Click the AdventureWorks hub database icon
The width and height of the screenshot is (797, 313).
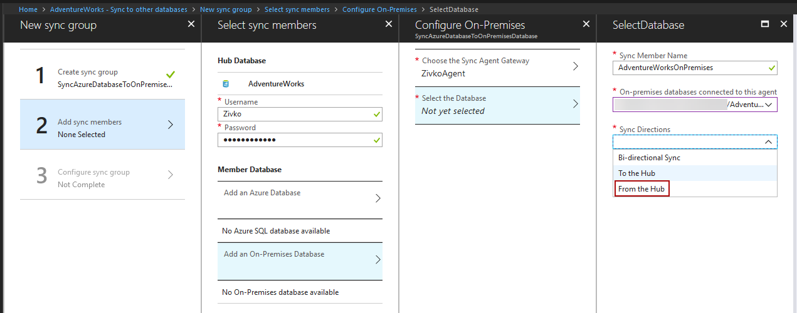point(226,83)
